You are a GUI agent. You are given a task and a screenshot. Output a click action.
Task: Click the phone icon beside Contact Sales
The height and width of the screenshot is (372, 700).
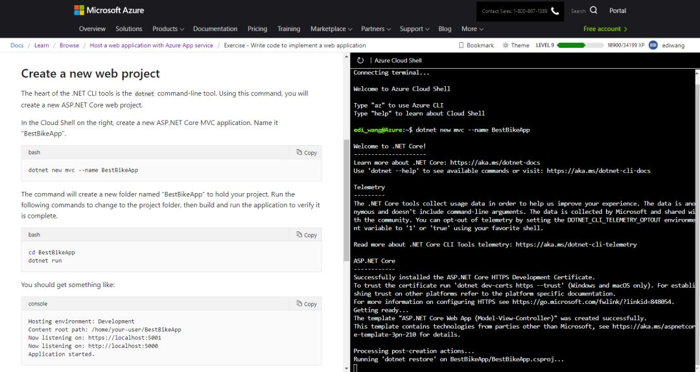tap(555, 11)
